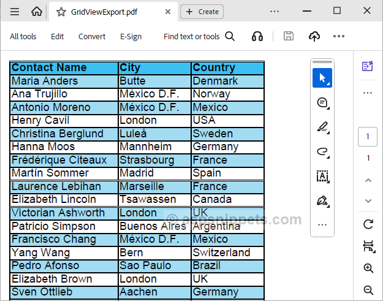Open the Edit menu
Viewport: 383px width, 301px height.
tap(57, 36)
